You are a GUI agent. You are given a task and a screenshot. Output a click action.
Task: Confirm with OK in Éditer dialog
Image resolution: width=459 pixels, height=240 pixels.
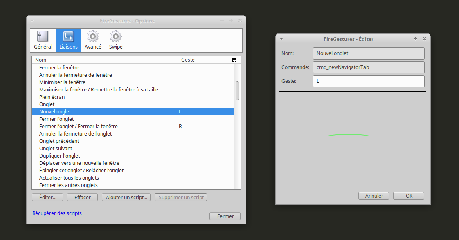[x=409, y=196]
